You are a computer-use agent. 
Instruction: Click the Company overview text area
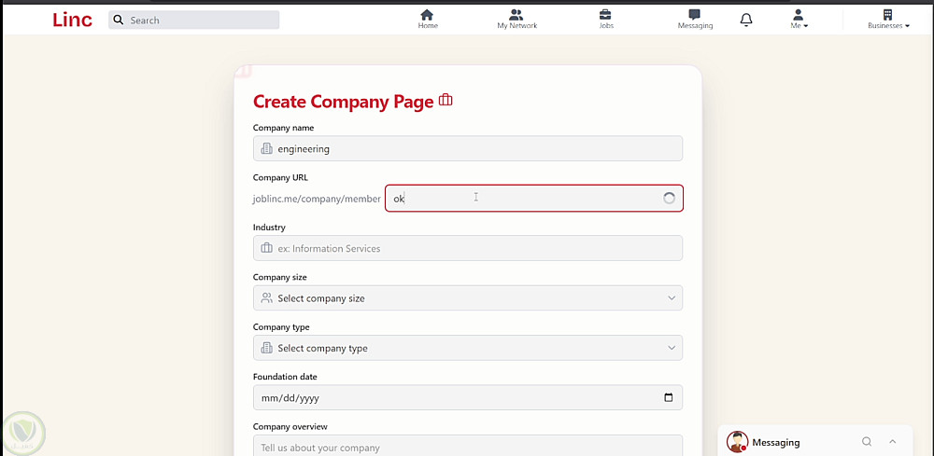pyautogui.click(x=467, y=447)
